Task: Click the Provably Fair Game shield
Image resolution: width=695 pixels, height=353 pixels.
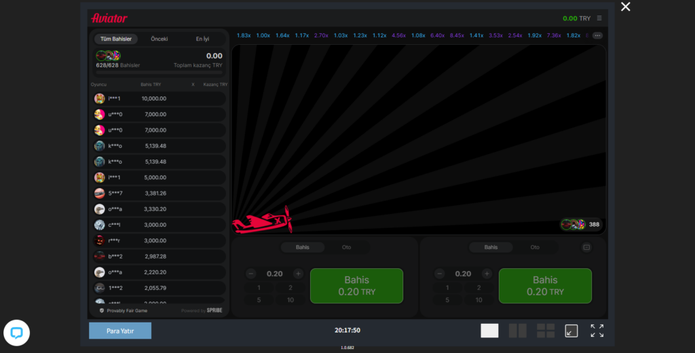Action: point(102,310)
